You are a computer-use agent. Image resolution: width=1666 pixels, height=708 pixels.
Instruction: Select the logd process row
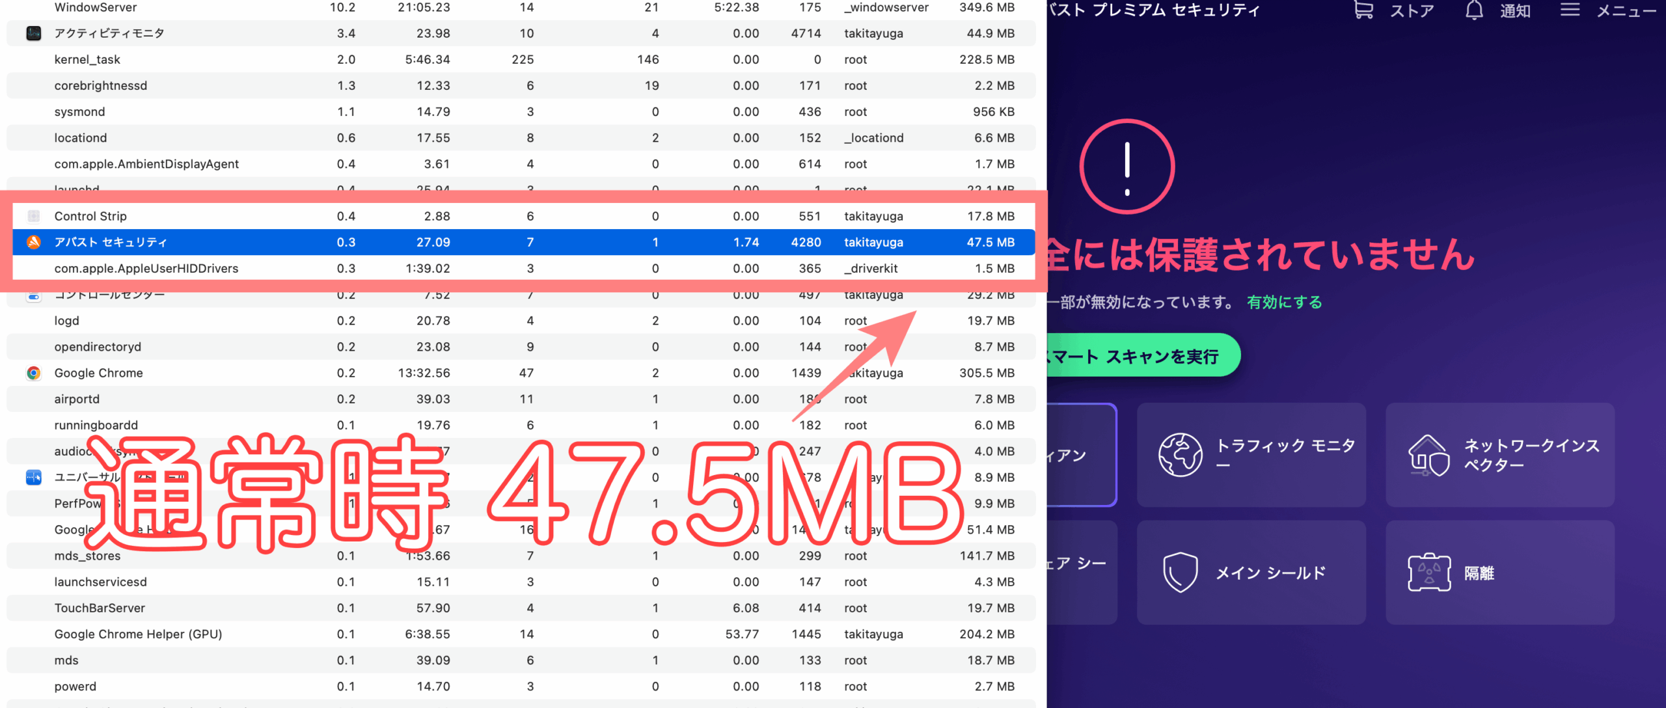pyautogui.click(x=521, y=320)
